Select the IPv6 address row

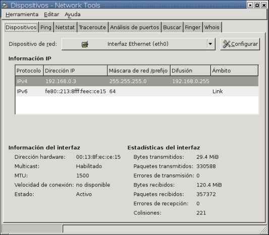tap(137, 91)
